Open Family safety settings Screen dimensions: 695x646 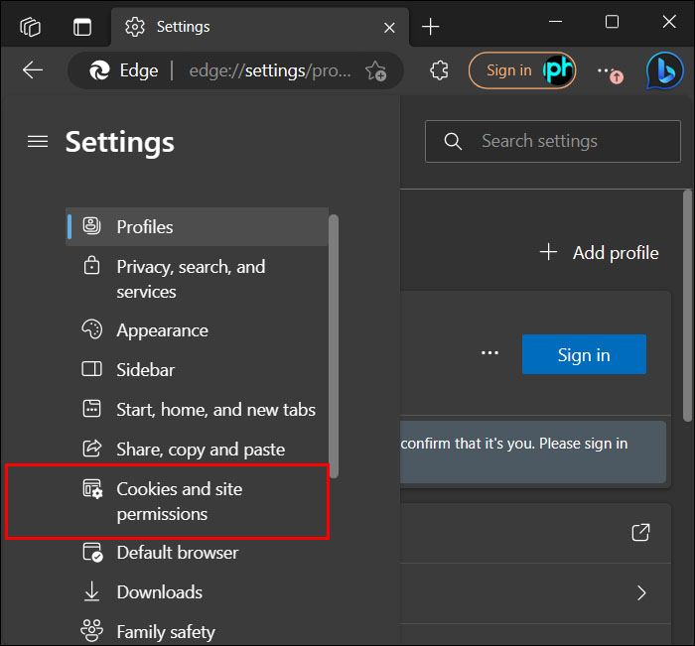(x=198, y=632)
